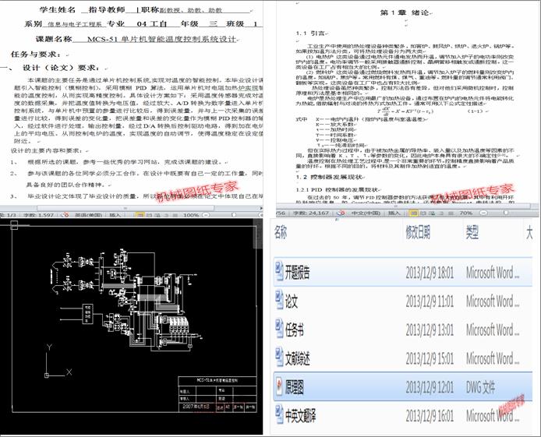Screen dimensions: 541x437
Task: Select the 论文 document icon in file list
Action: [x=279, y=301]
